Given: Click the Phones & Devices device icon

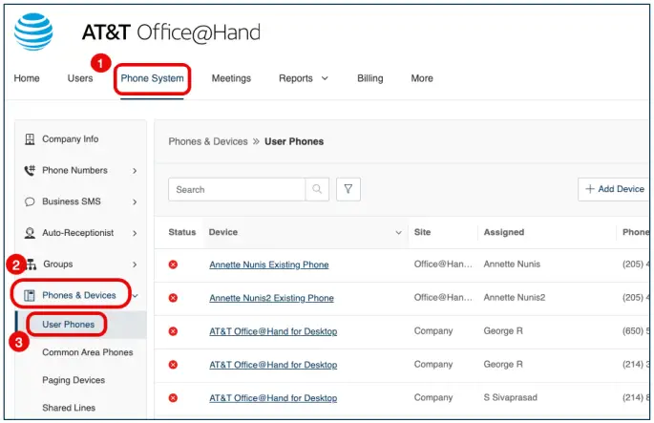Looking at the screenshot, I should [30, 295].
